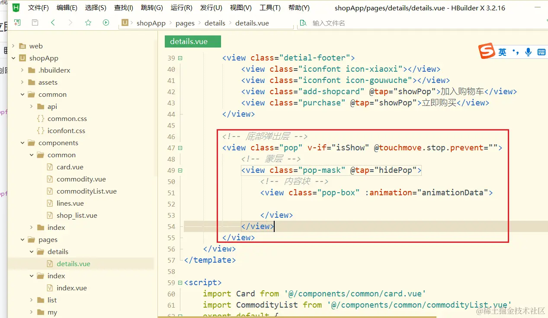Collapse the pages folder arrow
The height and width of the screenshot is (318, 548).
22,239
